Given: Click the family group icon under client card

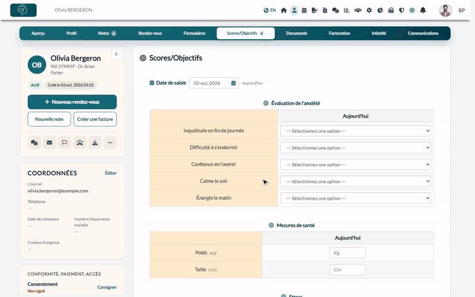Looking at the screenshot, I should (x=80, y=143).
